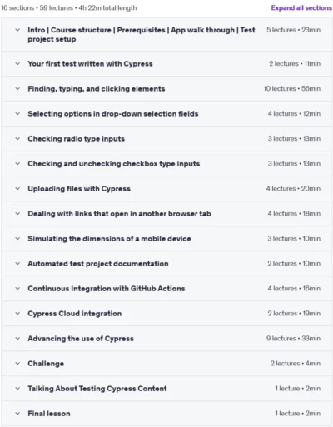
Task: Expand all sections link
Action: pyautogui.click(x=301, y=7)
